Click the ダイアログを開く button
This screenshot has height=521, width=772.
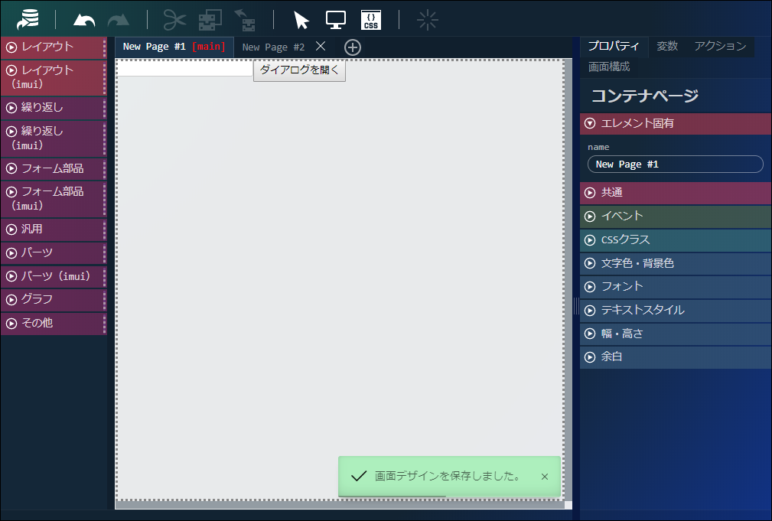coord(299,70)
